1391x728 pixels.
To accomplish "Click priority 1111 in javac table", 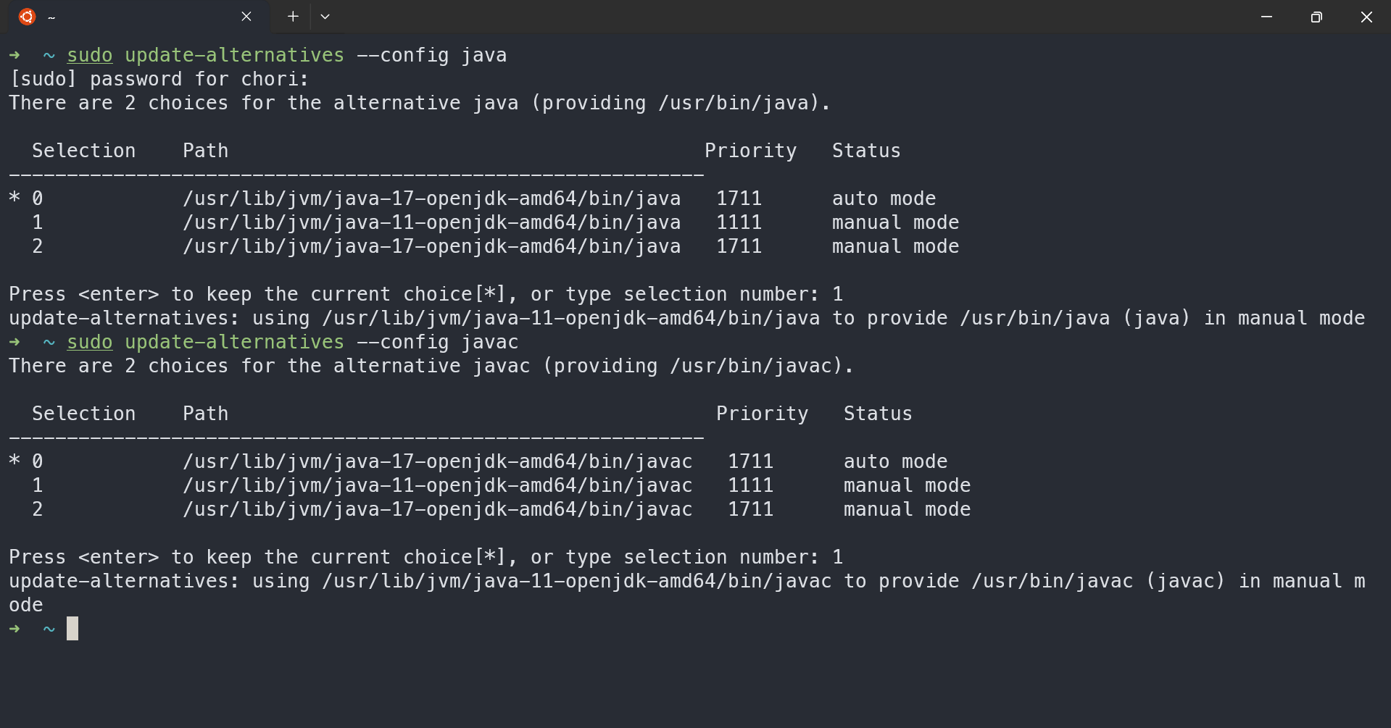I will pyautogui.click(x=750, y=485).
